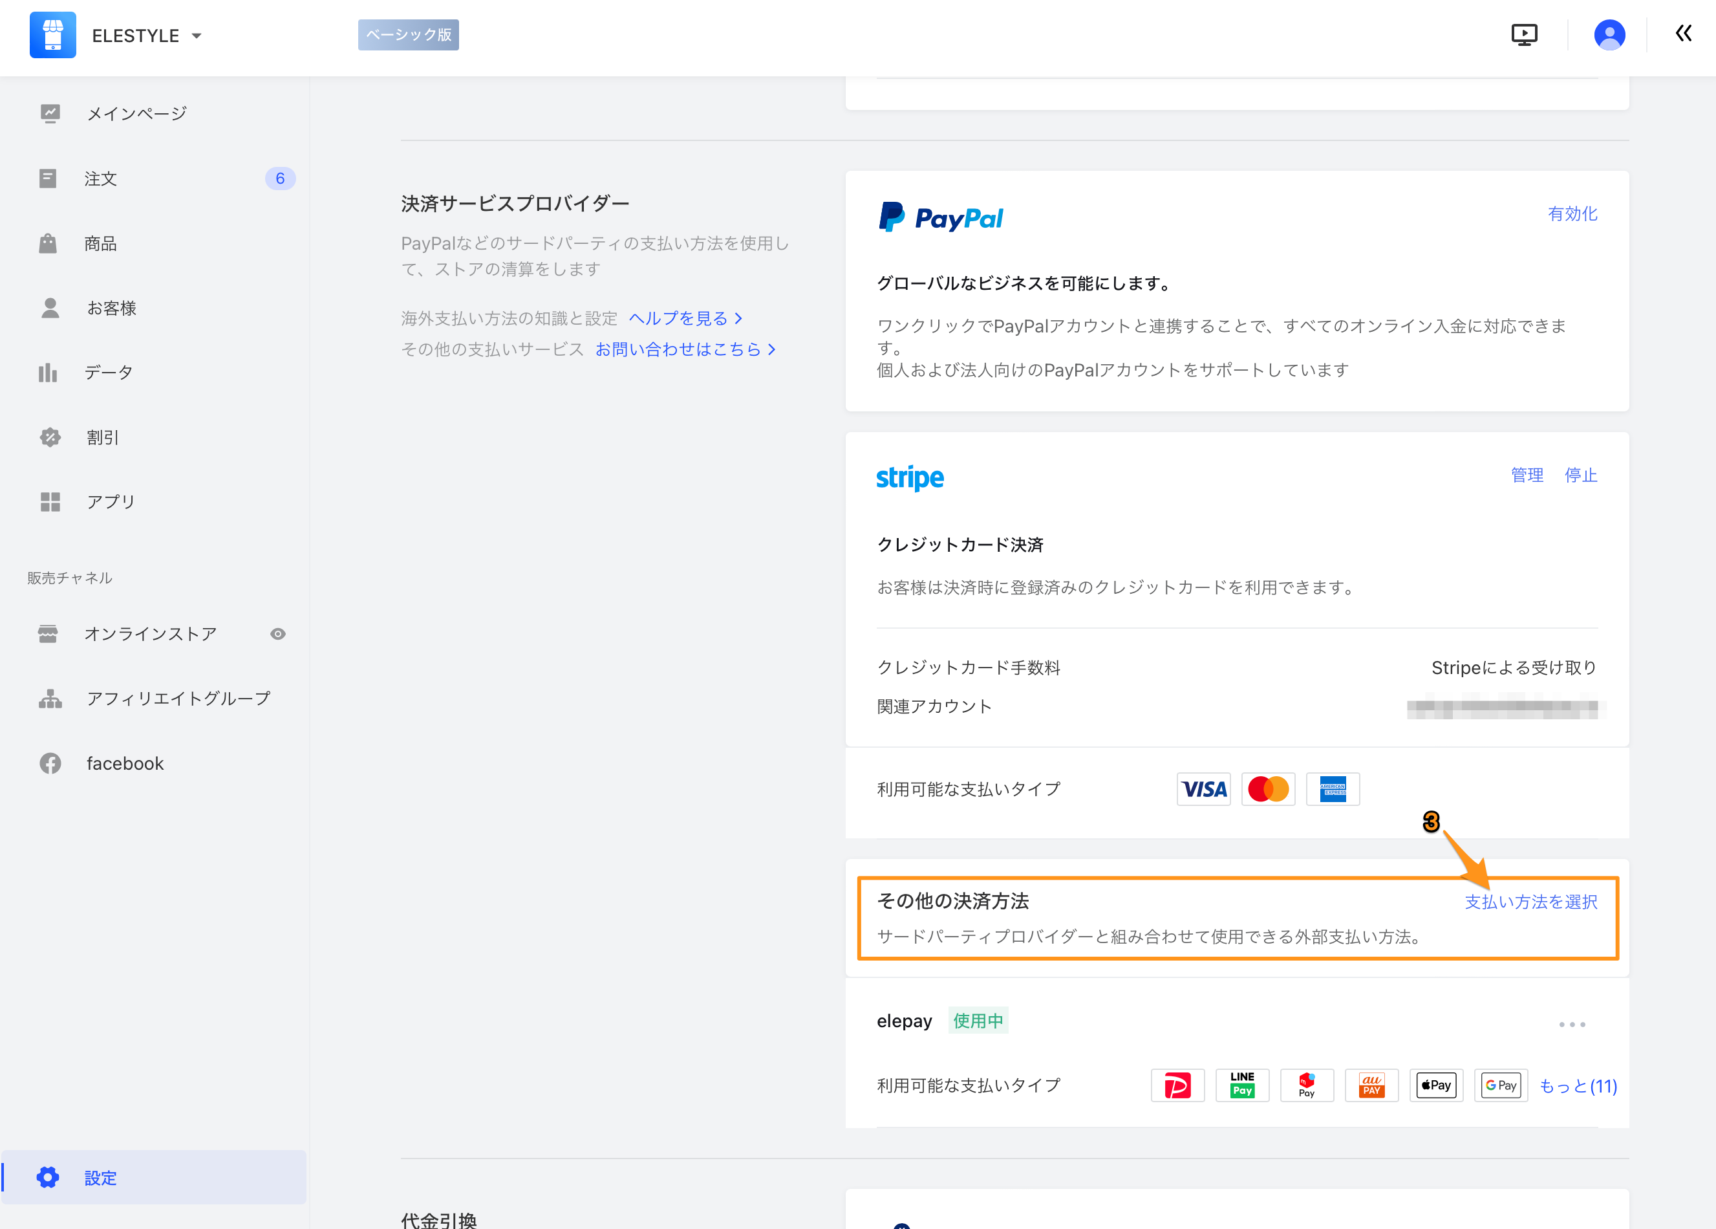This screenshot has width=1716, height=1229.
Task: Open elepay three-dots options menu
Action: pyautogui.click(x=1572, y=1024)
